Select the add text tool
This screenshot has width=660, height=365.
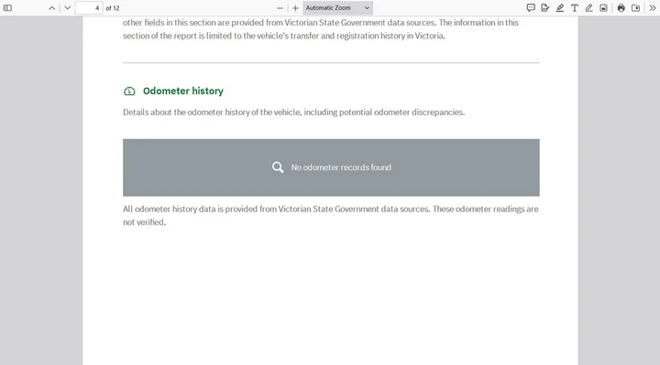point(575,8)
